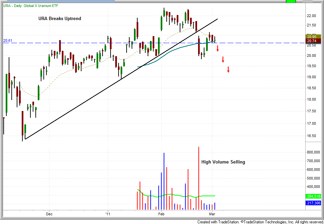The width and height of the screenshot is (324, 224).
Task: Click the 18.00 price axis label
Action: pos(311,99)
